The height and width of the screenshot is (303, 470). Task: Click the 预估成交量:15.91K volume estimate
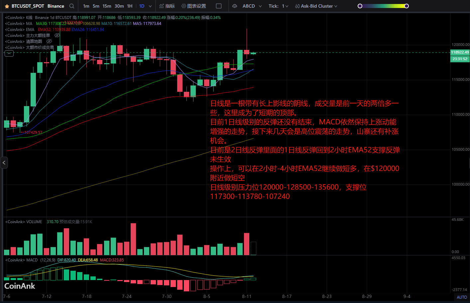pyautogui.click(x=76, y=222)
